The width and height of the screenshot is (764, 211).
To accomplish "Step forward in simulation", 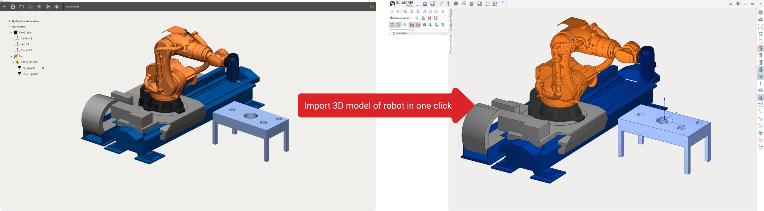I will (x=437, y=11).
